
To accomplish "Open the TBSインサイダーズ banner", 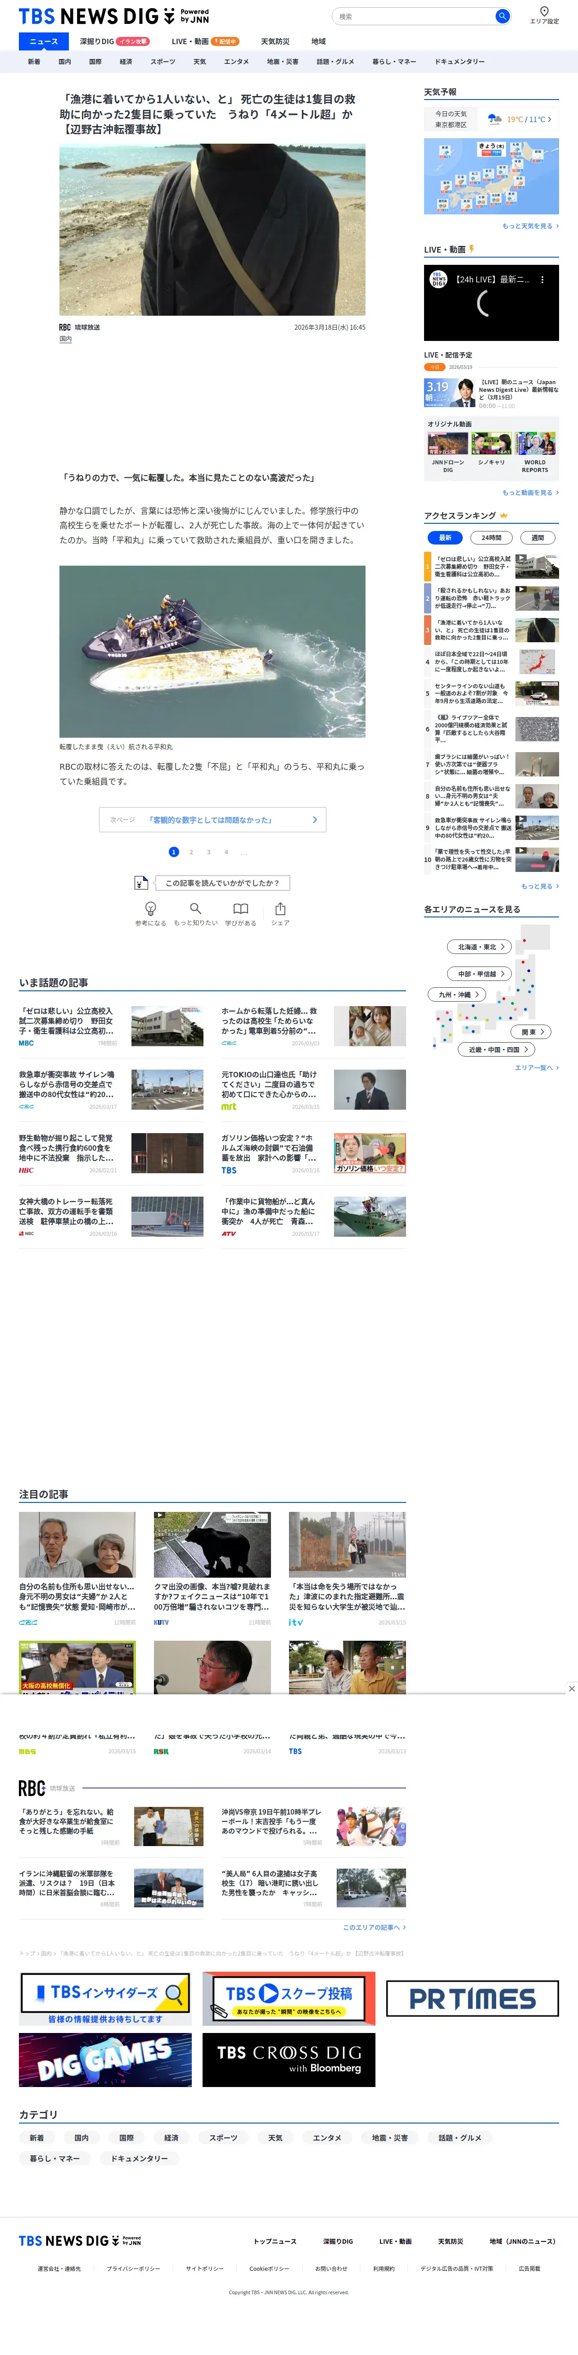I will pos(105,1999).
